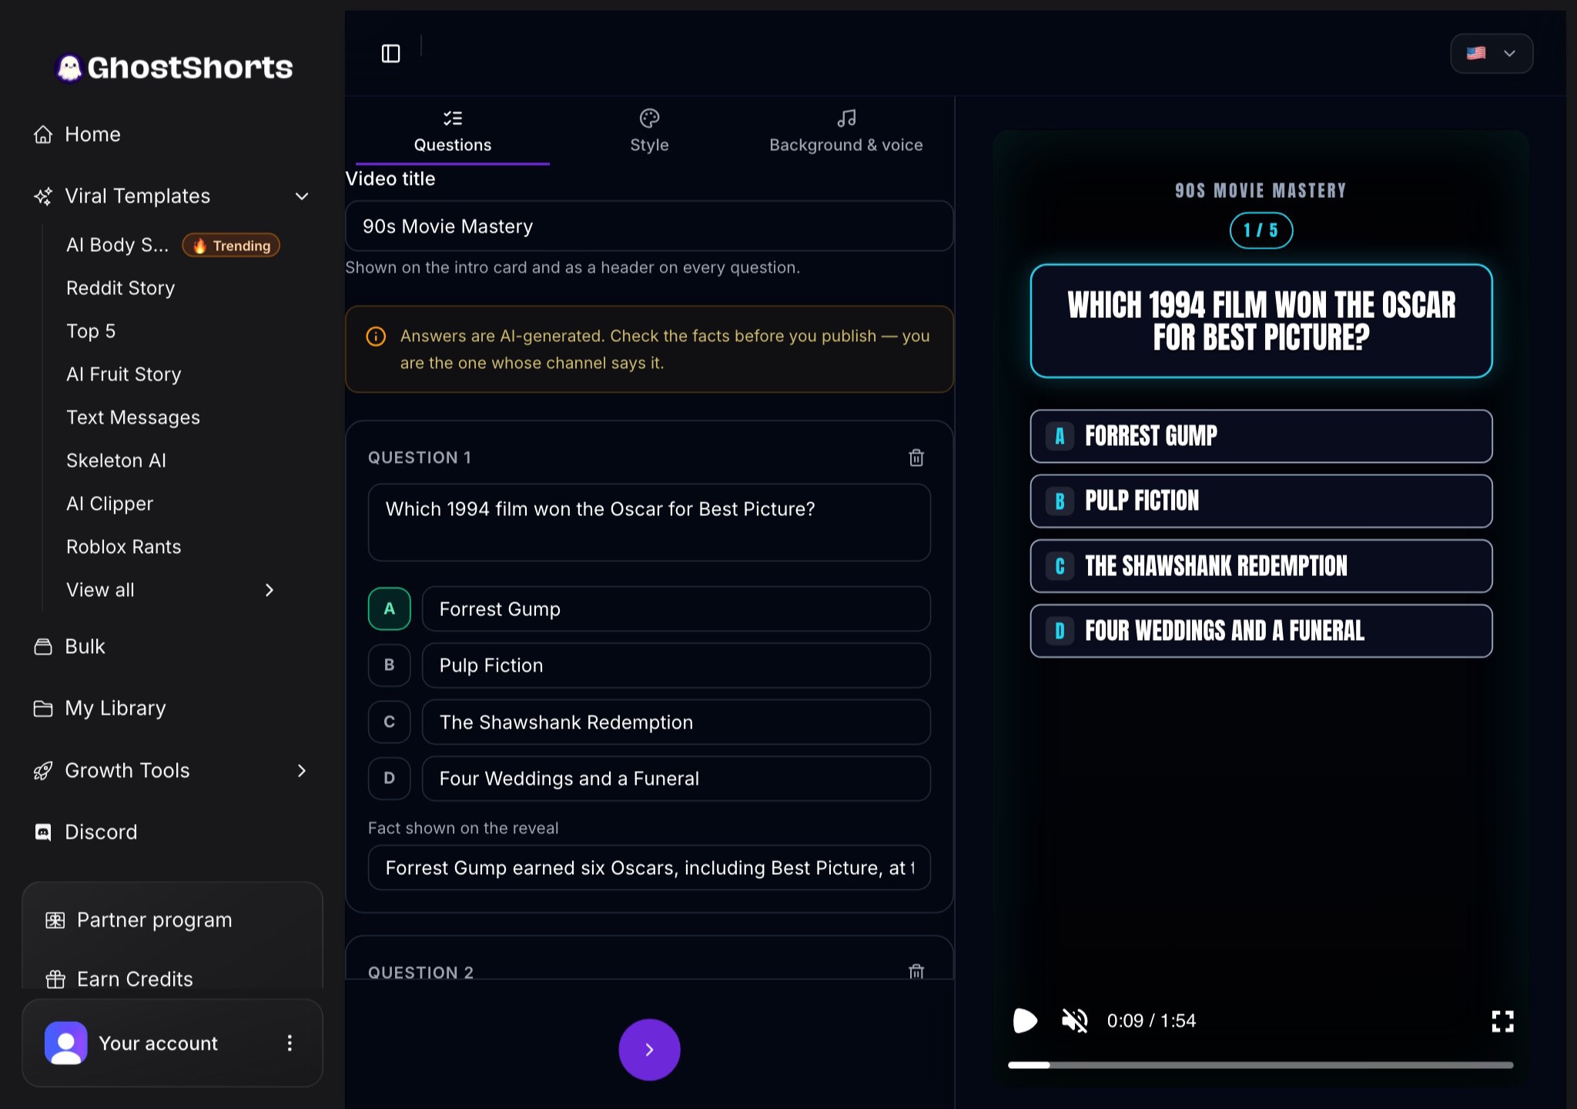1577x1109 pixels.
Task: Switch to the Style tab
Action: [x=649, y=131]
